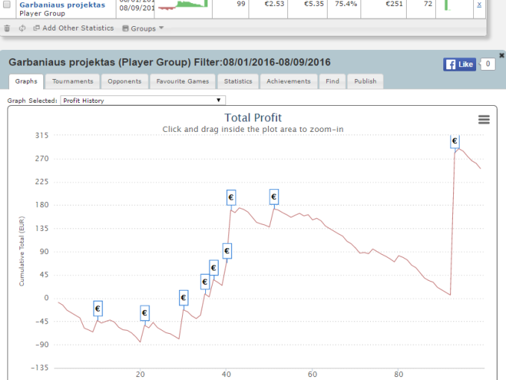Open the Opponents tab
Image resolution: width=506 pixels, height=380 pixels.
pyautogui.click(x=124, y=81)
